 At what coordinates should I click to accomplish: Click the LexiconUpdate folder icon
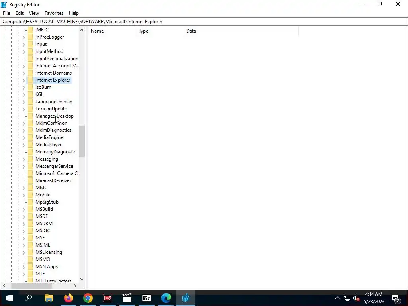(x=30, y=109)
